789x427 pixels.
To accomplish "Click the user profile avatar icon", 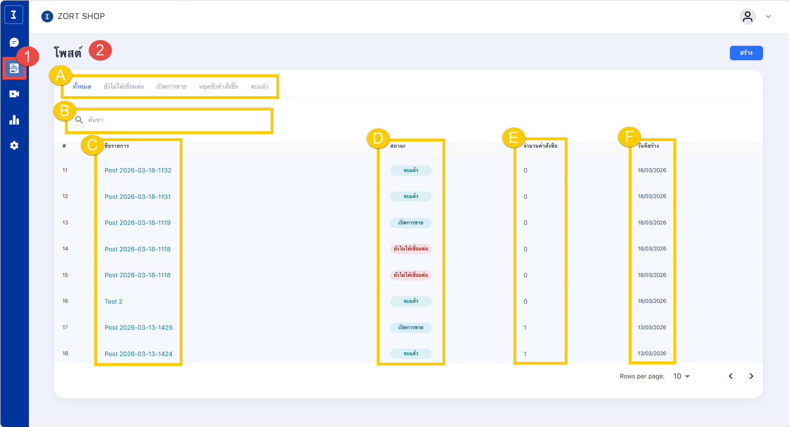I will pyautogui.click(x=747, y=17).
